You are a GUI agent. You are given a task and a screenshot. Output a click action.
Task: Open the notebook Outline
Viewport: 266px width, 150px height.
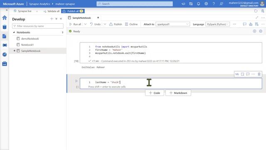[131, 24]
